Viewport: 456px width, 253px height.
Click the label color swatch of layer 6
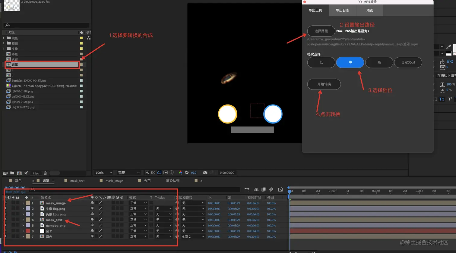[x=28, y=231]
